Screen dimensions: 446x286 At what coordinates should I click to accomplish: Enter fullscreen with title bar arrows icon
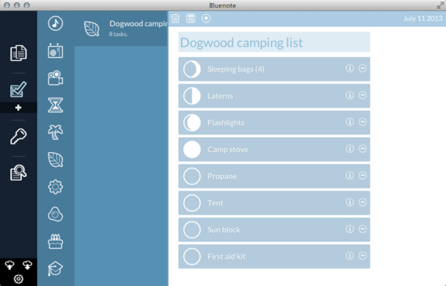[x=440, y=5]
